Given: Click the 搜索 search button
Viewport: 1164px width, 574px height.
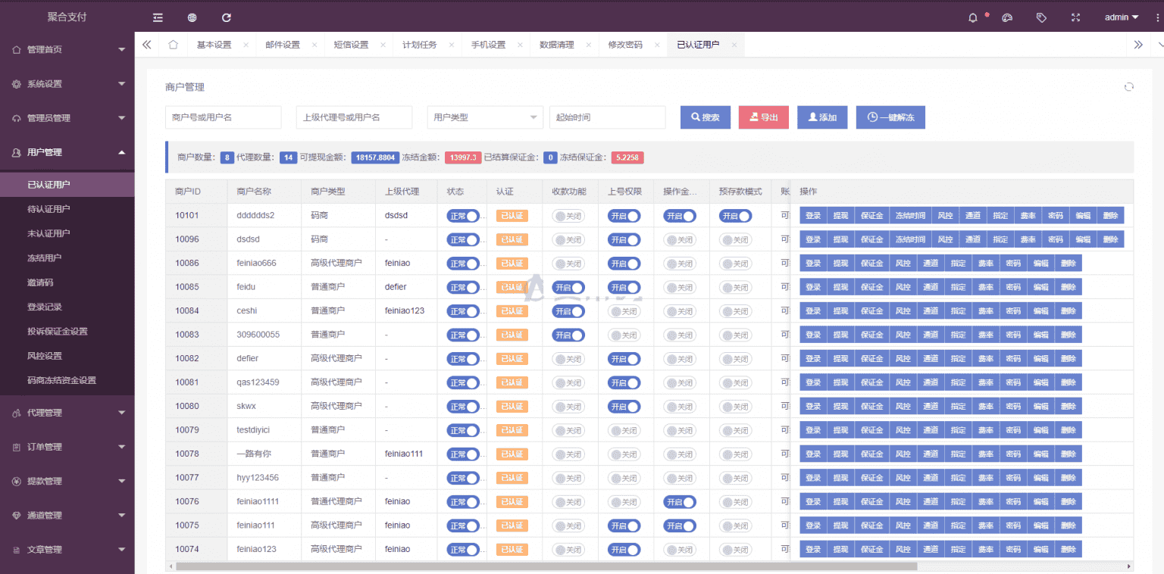Looking at the screenshot, I should [x=705, y=117].
